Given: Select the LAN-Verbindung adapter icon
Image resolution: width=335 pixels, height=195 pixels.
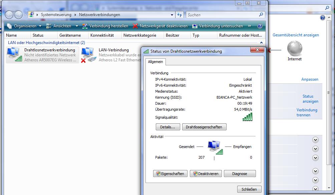Looking at the screenshot, I should [x=88, y=55].
